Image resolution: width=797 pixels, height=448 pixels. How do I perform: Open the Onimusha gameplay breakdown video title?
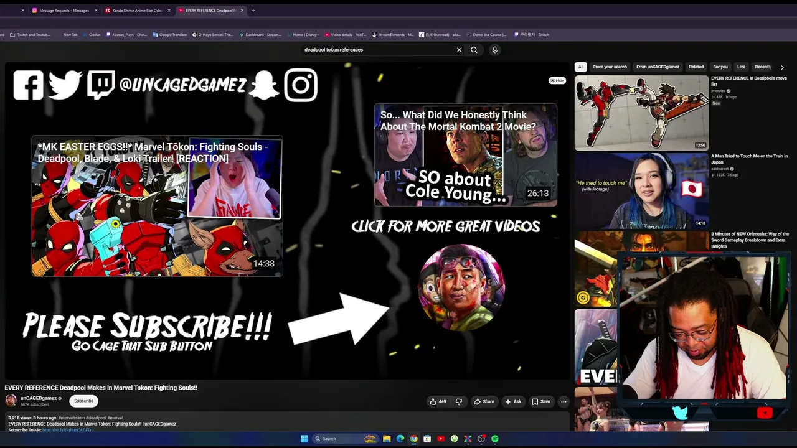tap(750, 240)
